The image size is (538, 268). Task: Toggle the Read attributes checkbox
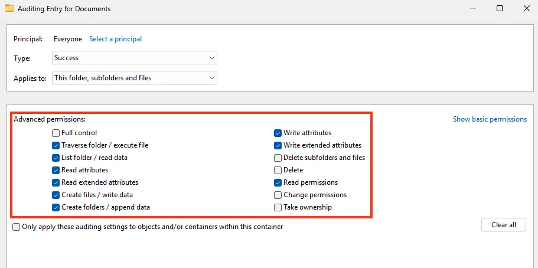pyautogui.click(x=56, y=170)
